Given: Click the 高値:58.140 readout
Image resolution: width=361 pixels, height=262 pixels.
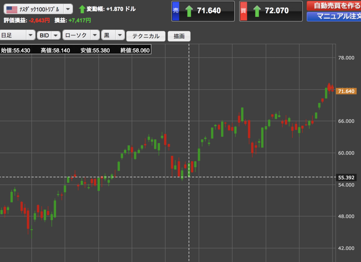Looking at the screenshot, I should (x=55, y=50).
